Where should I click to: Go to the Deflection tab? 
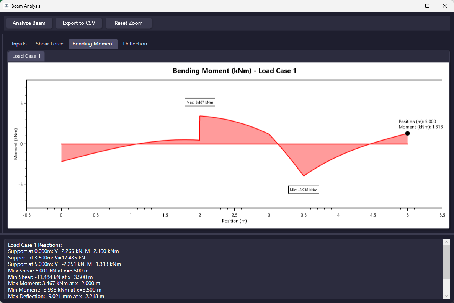[x=135, y=44]
